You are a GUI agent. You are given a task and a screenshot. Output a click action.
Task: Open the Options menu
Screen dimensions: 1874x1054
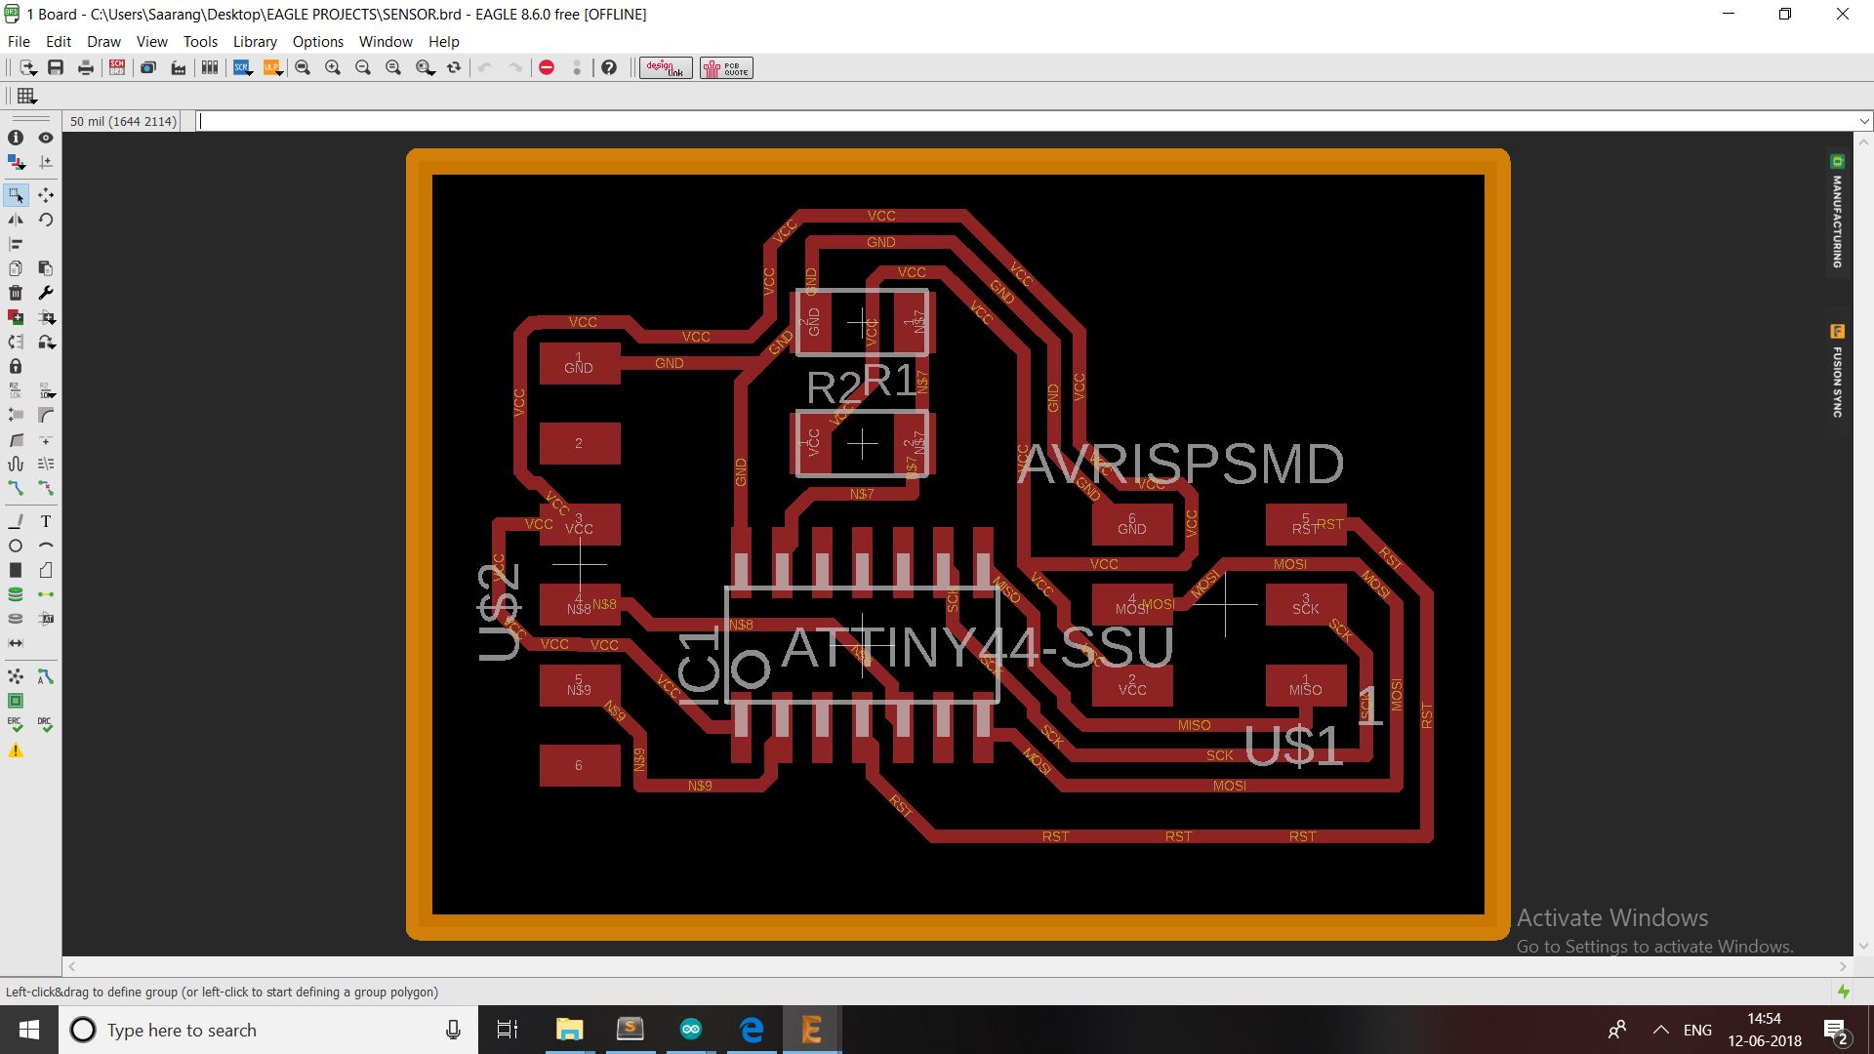point(318,41)
